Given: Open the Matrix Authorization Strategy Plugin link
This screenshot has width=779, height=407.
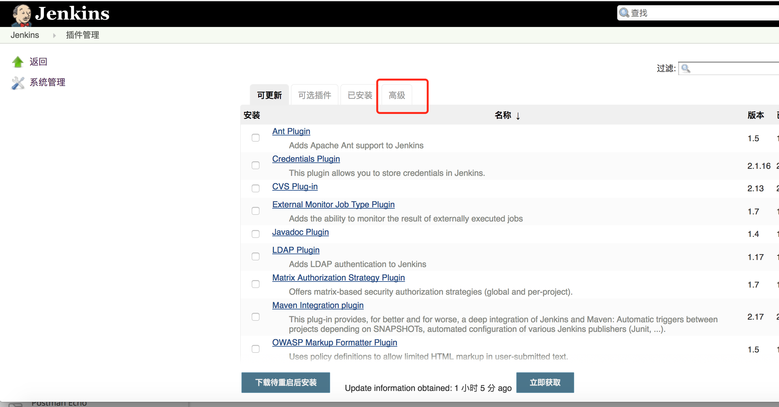Looking at the screenshot, I should coord(338,278).
